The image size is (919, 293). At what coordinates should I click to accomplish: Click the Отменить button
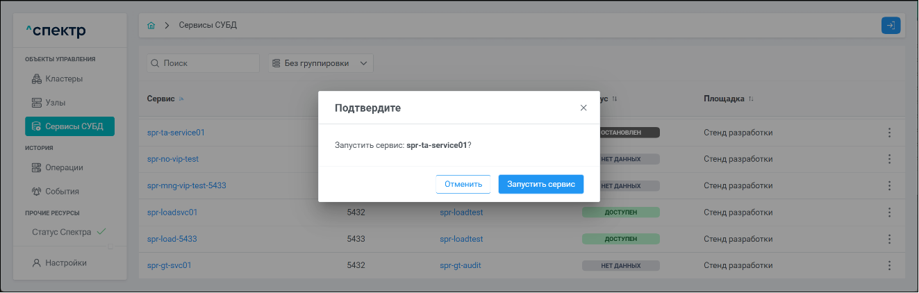click(463, 185)
